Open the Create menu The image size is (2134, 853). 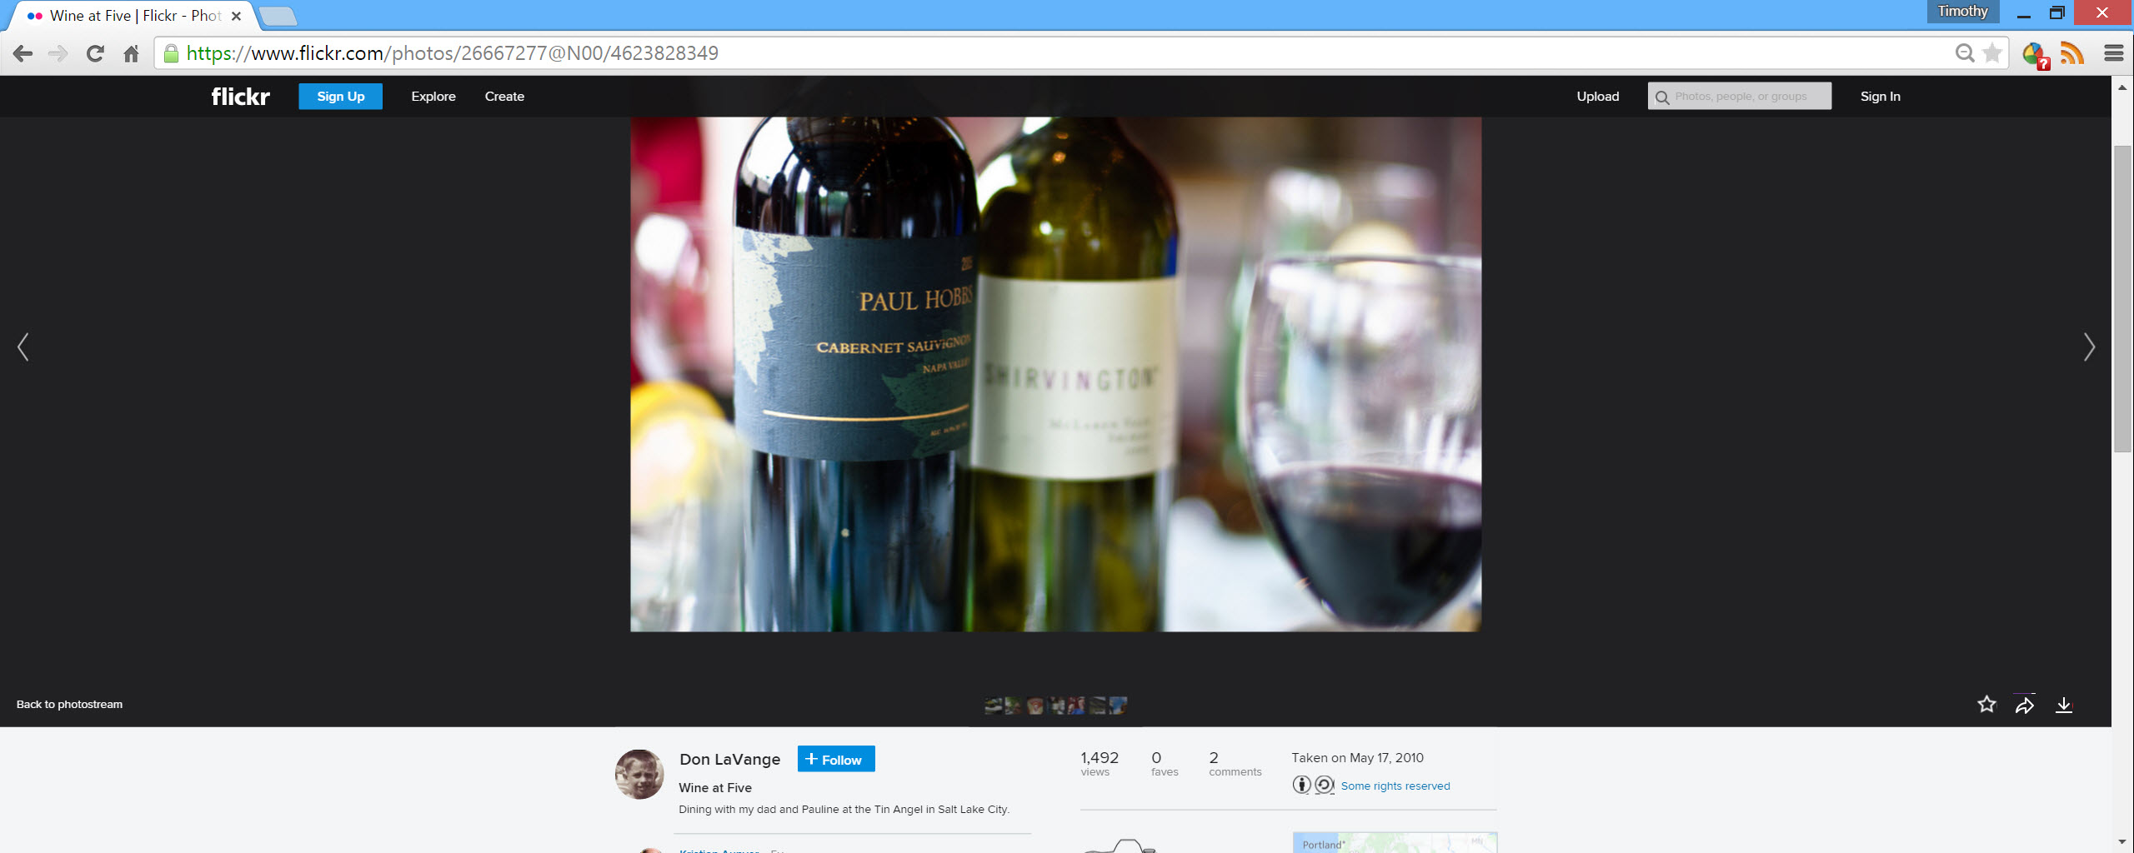coord(504,97)
